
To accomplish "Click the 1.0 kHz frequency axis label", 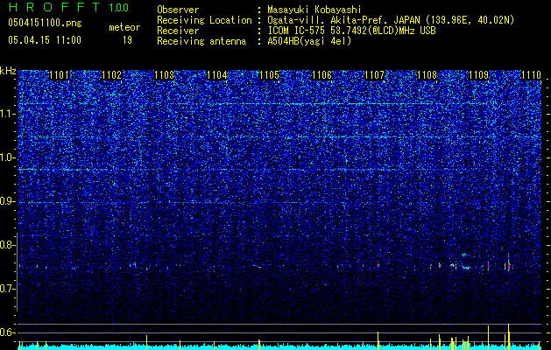I will 8,158.
